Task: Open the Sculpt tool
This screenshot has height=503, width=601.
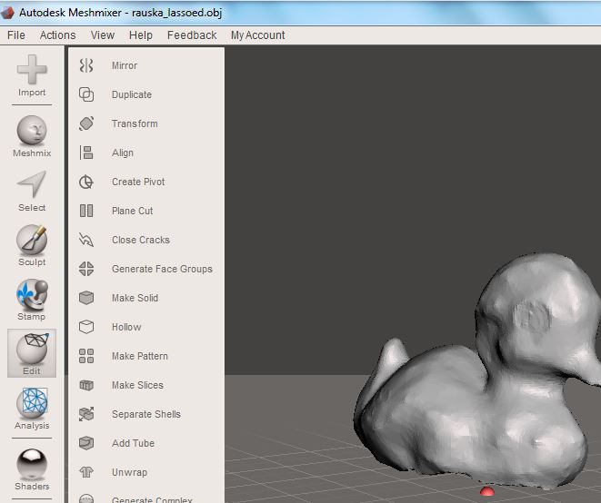Action: pyautogui.click(x=32, y=245)
